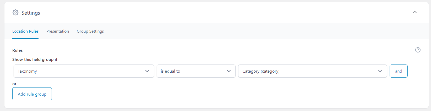Open the Presentation tab

(58, 31)
